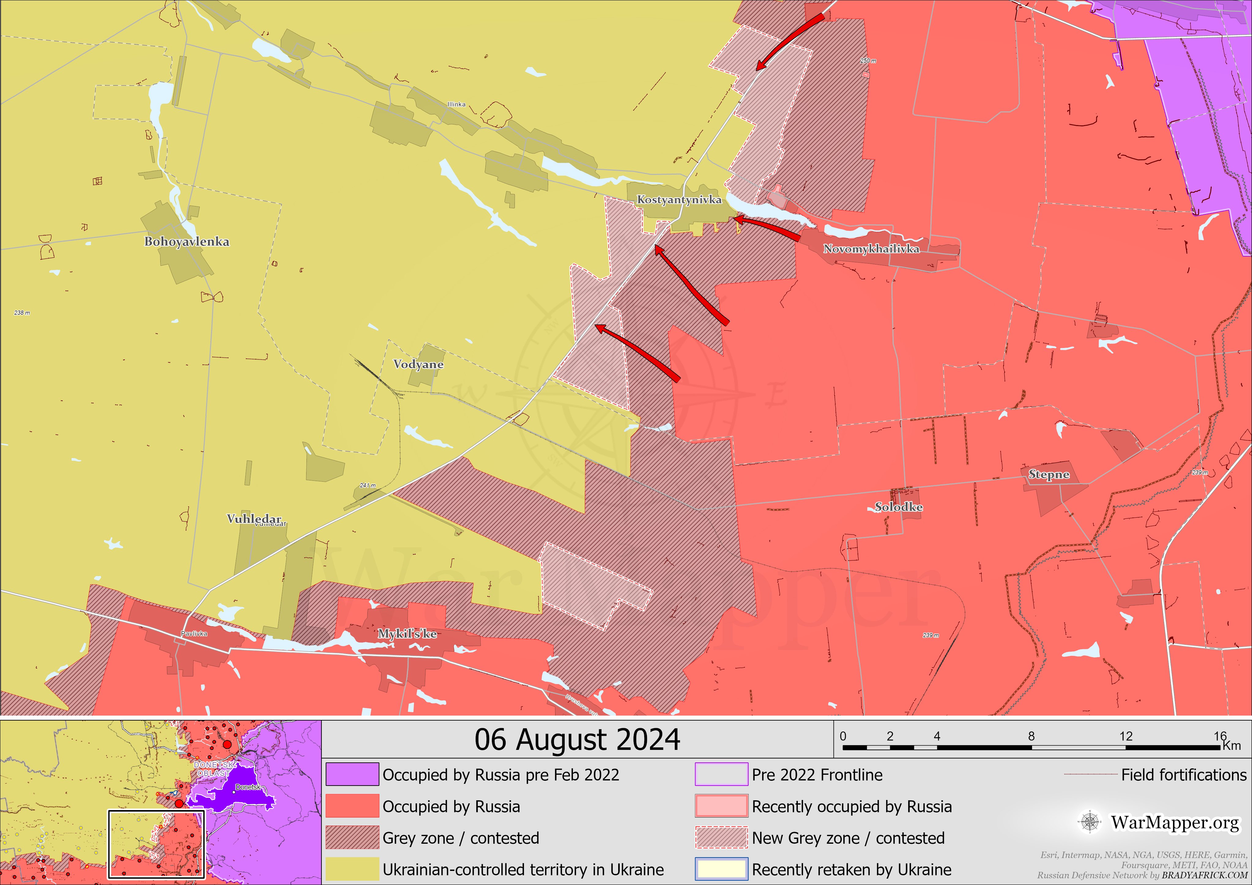
Task: Click the white rectangle on the inset map
Action: click(x=157, y=845)
